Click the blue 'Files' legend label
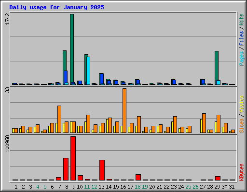Viewport: 247px width, 192px height. [241, 38]
